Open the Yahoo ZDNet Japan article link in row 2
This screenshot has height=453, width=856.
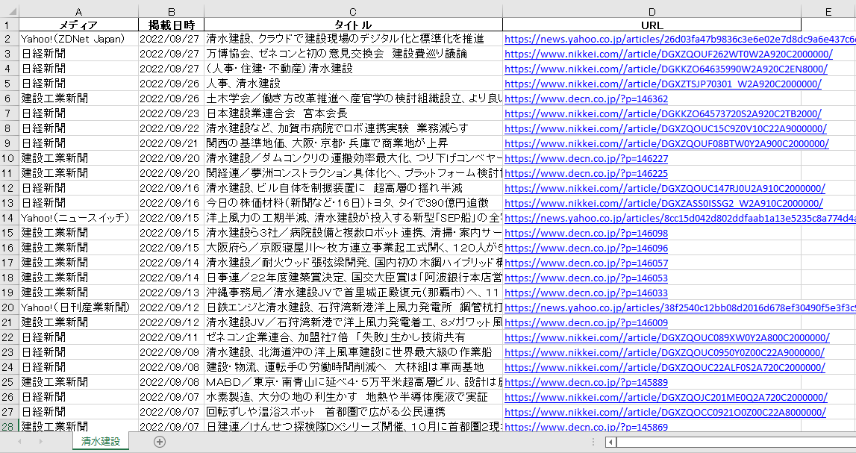tap(680, 40)
